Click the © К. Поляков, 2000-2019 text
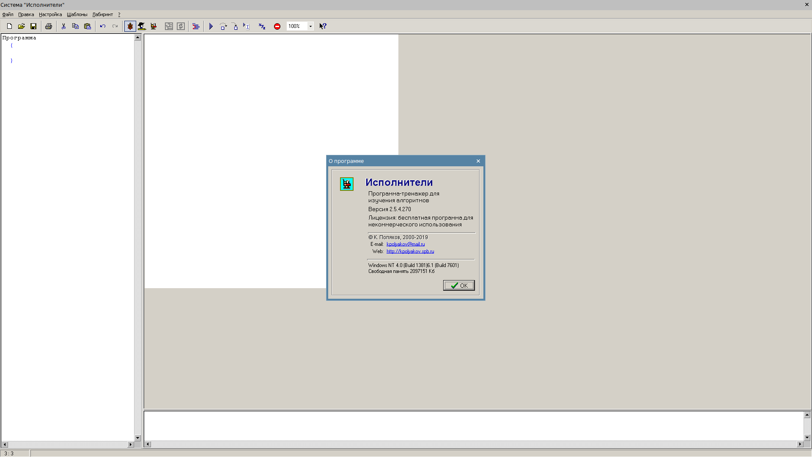 pos(398,237)
